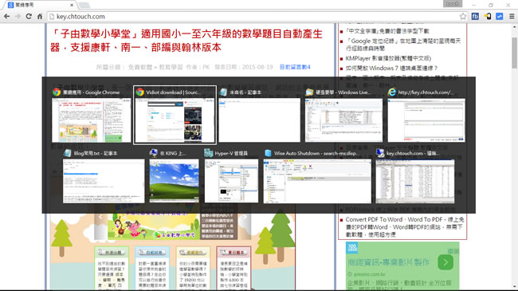Select the Blog常用.txt Notepad thumbnail
The image size is (518, 291).
[104, 181]
